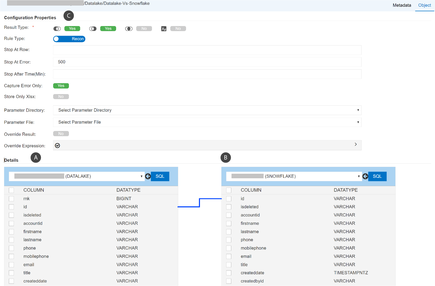The image size is (435, 286).
Task: Click the Stop At Row input field
Action: [207, 50]
